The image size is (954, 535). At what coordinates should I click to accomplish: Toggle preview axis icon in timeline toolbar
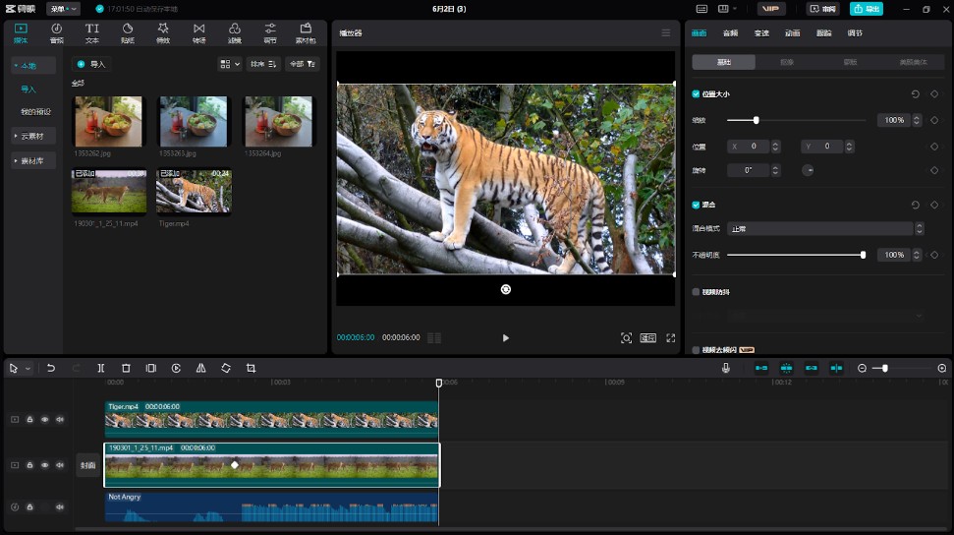pos(836,368)
